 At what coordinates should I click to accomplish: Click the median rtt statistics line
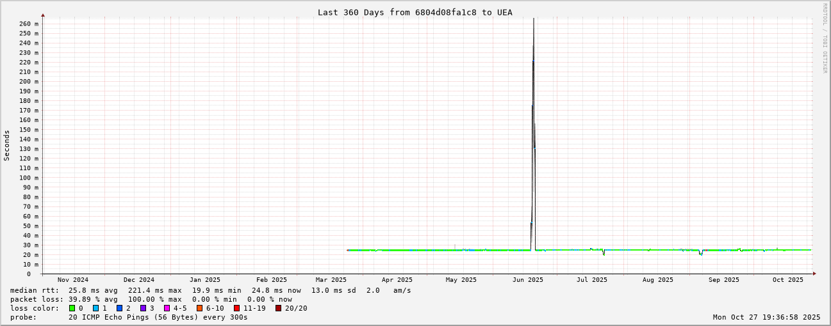pos(210,290)
